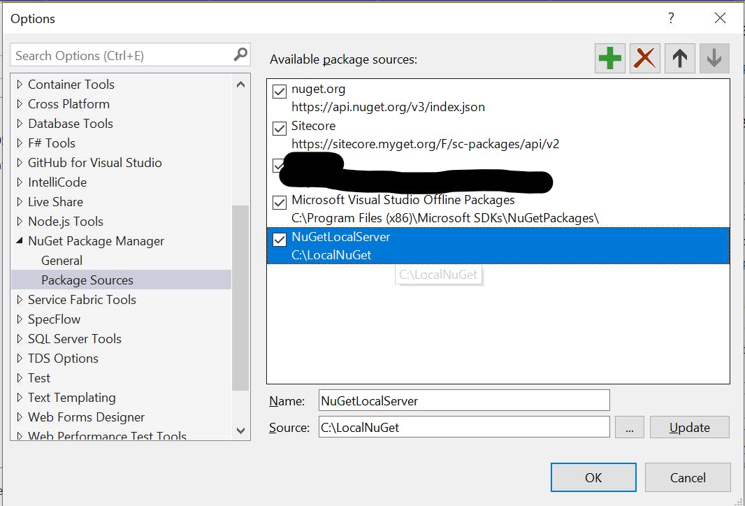Screen dimensions: 745x506
Task: Expand GitHub for Visual Studio node
Action: point(20,162)
